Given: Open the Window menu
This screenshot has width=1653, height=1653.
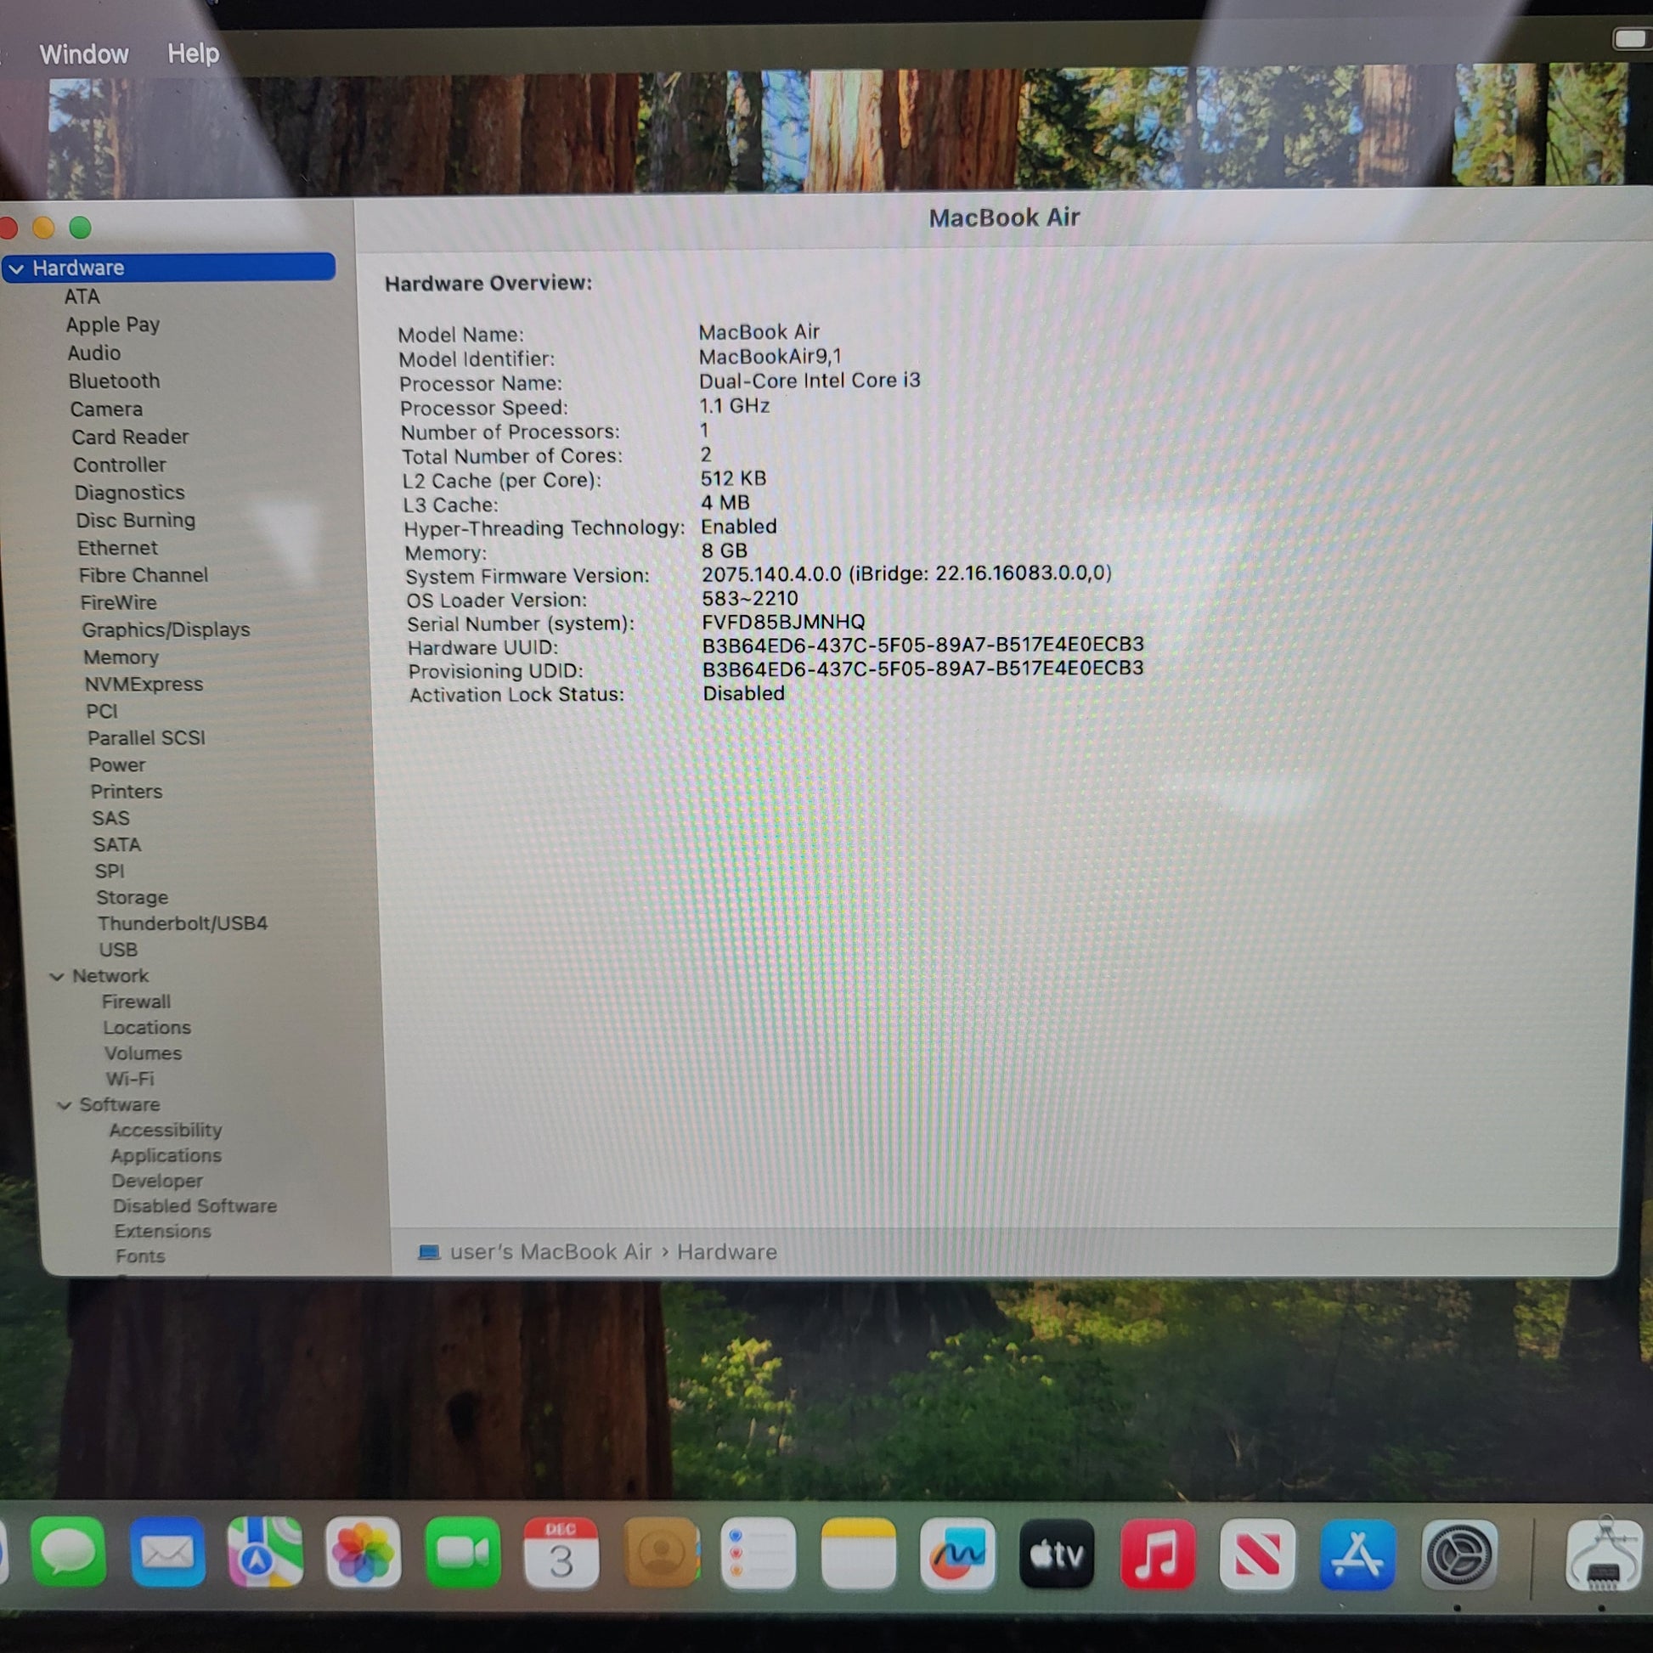Looking at the screenshot, I should [x=84, y=54].
